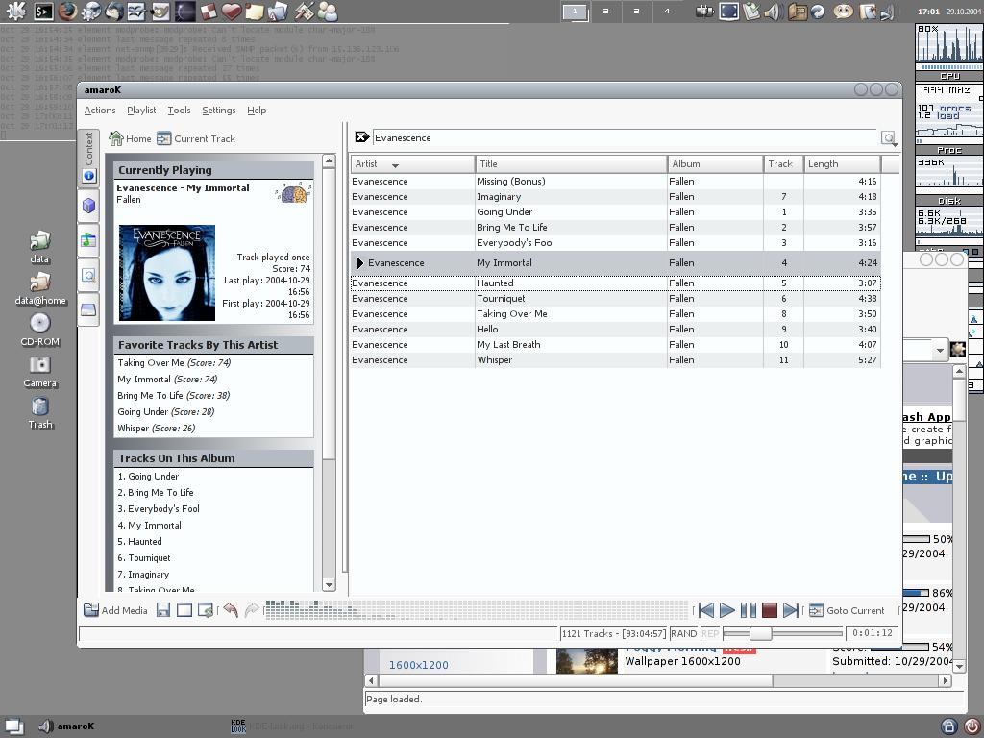Sort playlist by the Track column header

[x=783, y=163]
